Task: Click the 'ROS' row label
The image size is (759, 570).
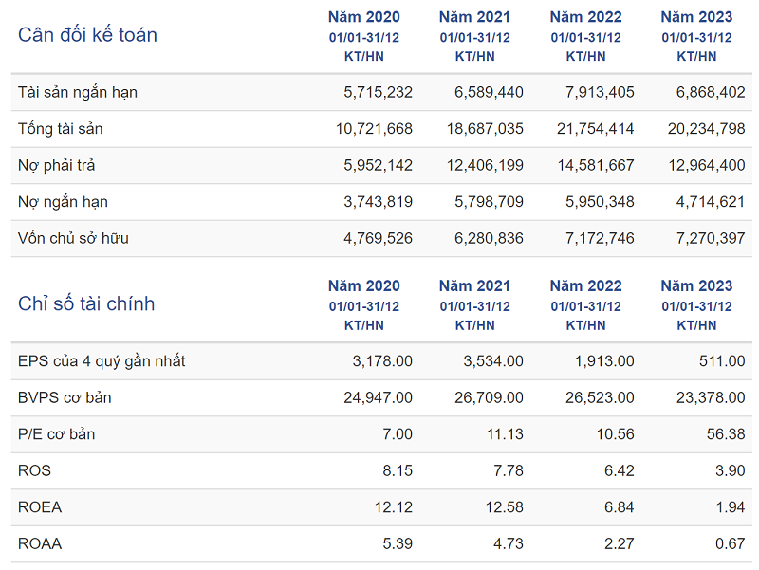Action: click(x=34, y=470)
